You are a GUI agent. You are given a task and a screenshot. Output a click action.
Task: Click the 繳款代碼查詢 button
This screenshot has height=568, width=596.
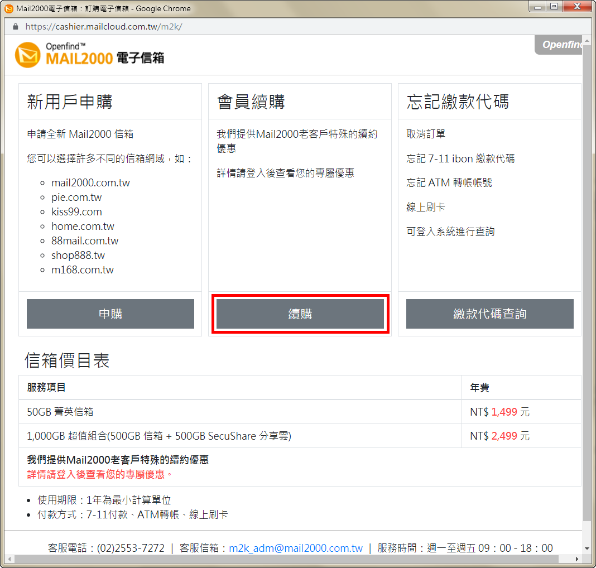click(x=489, y=314)
